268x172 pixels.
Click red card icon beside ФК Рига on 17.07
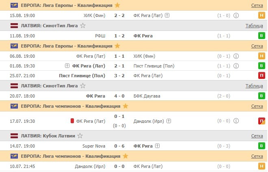coord(72,121)
